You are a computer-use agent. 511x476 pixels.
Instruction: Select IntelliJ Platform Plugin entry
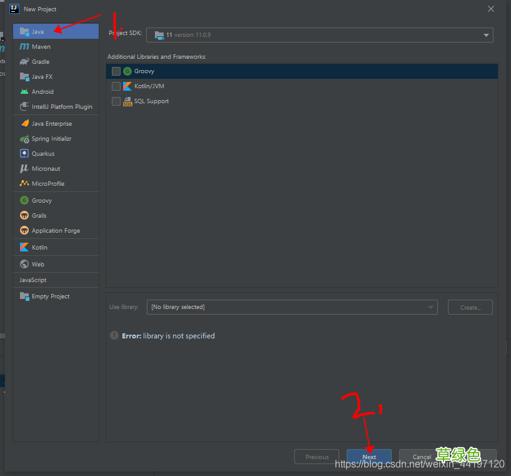point(61,107)
